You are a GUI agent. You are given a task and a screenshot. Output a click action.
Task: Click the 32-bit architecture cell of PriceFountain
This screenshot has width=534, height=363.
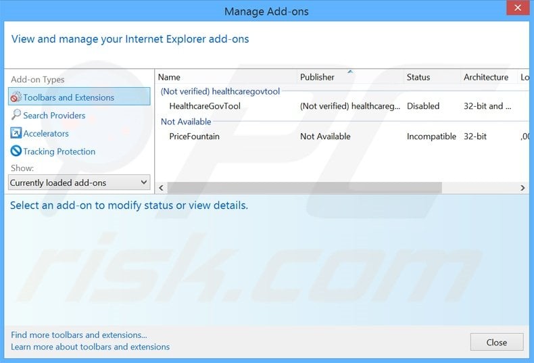475,137
